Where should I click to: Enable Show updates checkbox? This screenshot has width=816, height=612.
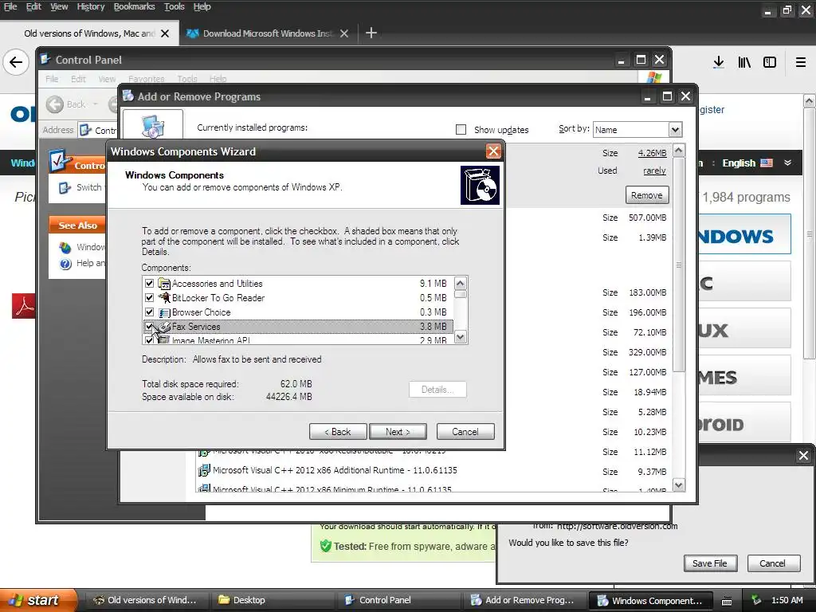coord(461,130)
